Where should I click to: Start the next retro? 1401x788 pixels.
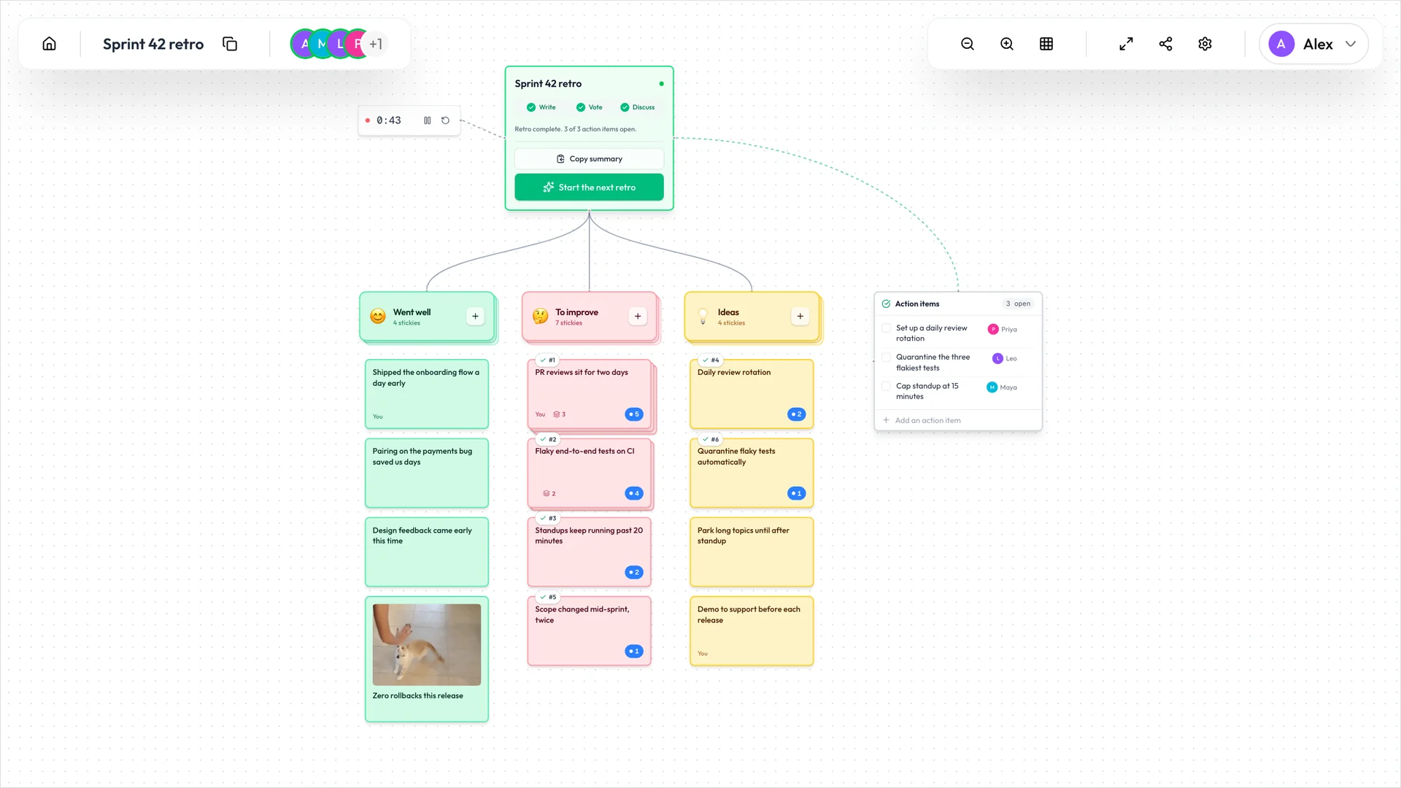[589, 188]
